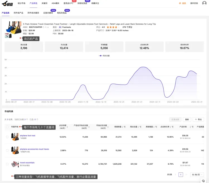Open the airplane accessories must haves link

tap(34, 149)
